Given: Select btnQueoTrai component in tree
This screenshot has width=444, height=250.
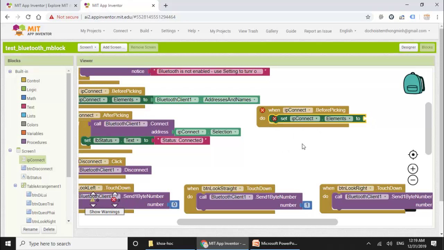Looking at the screenshot, I should click(x=43, y=204).
